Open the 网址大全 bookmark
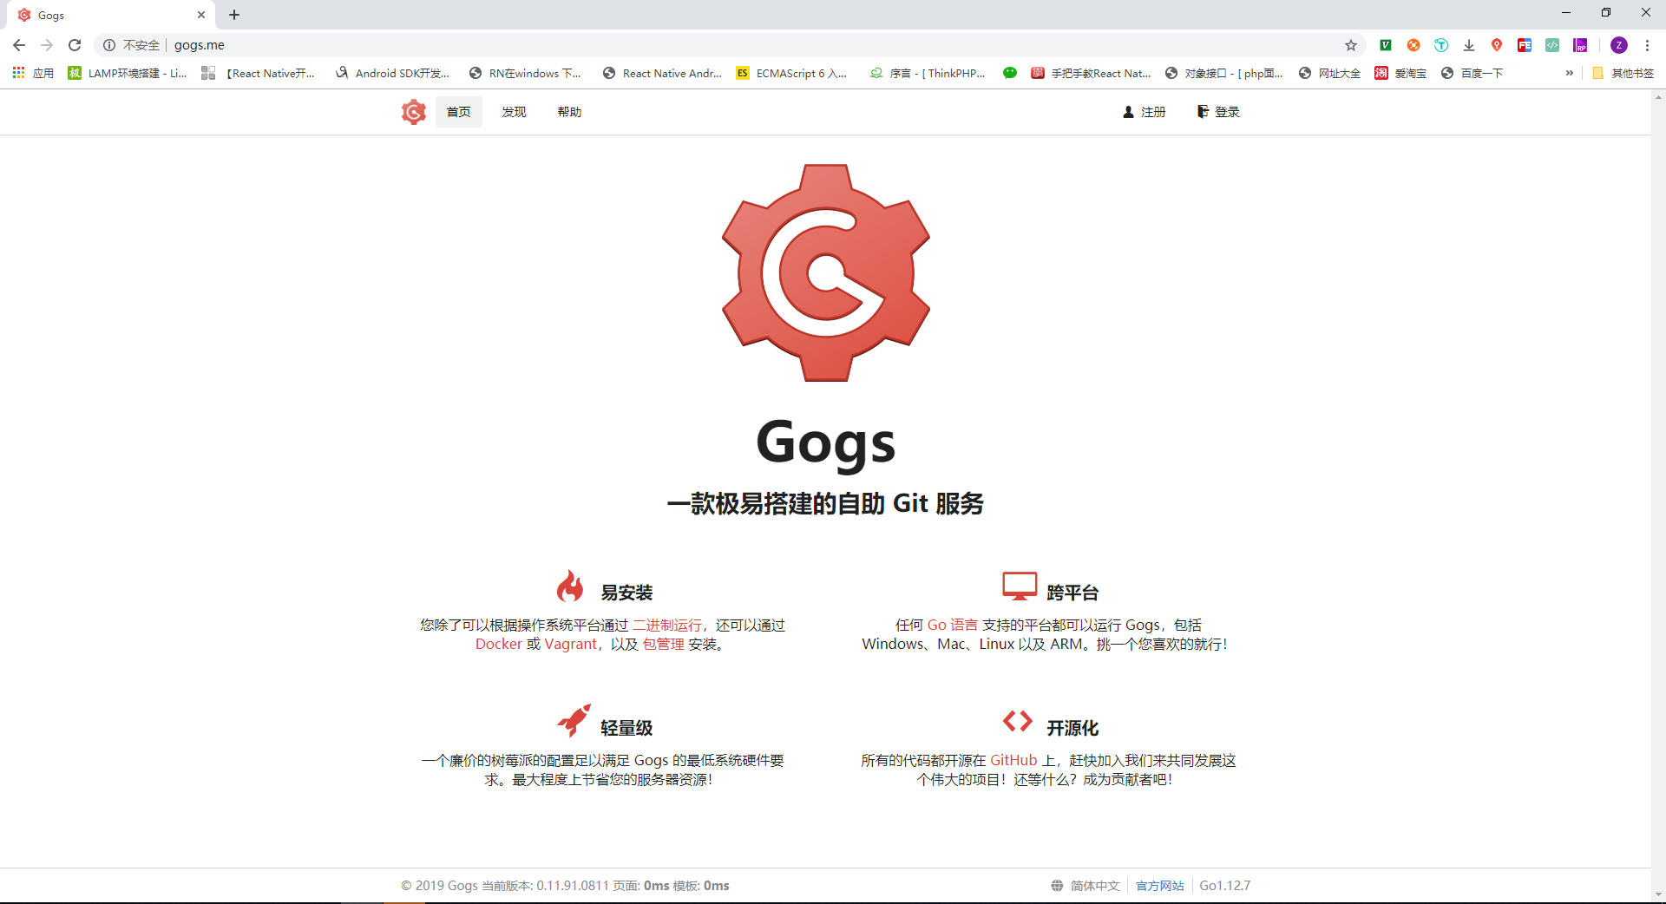 (1329, 73)
